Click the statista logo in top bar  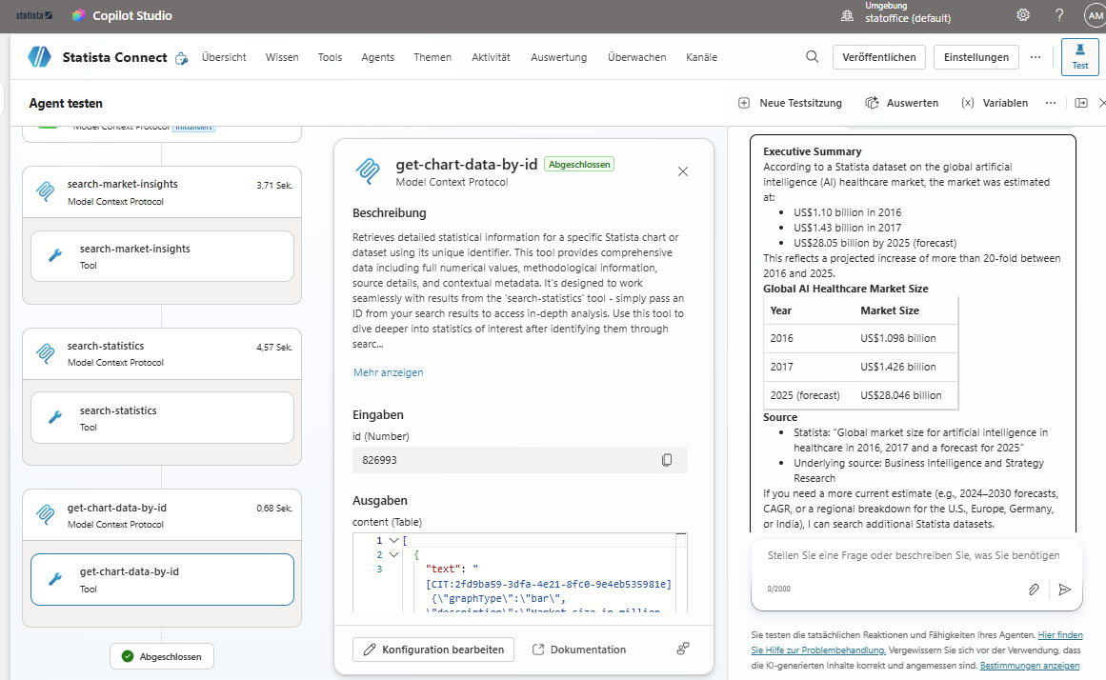(x=33, y=15)
